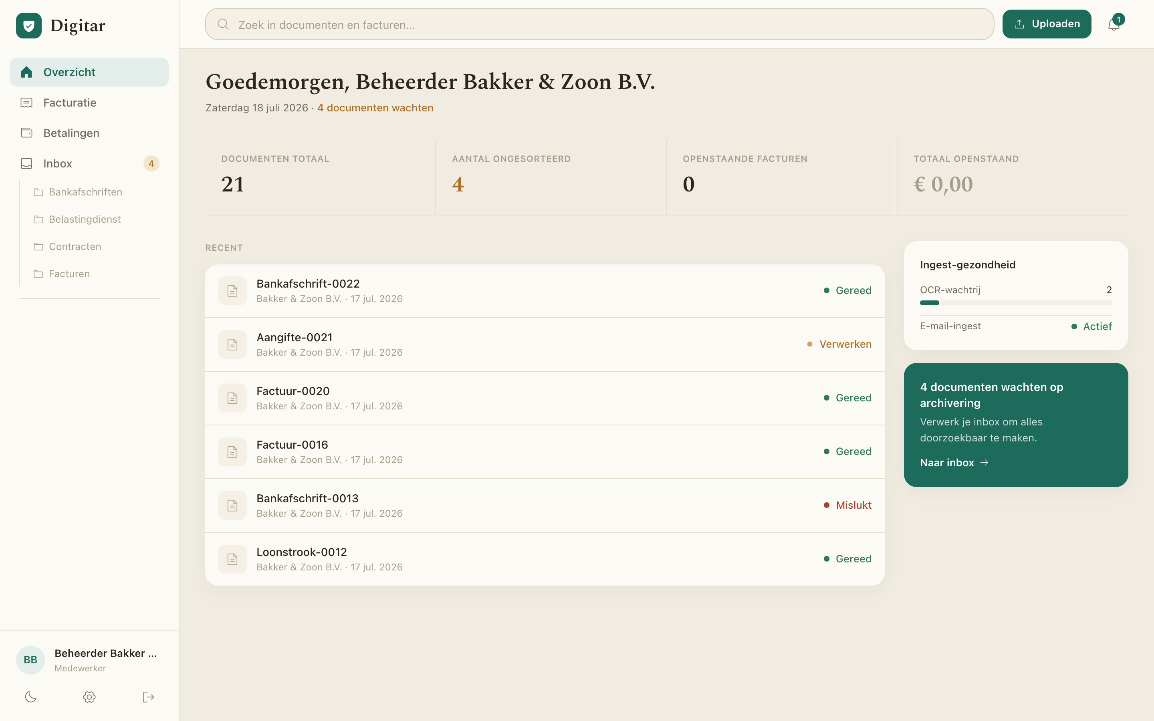This screenshot has height=721, width=1154.
Task: Open the Overzicht menu item
Action: pos(89,72)
